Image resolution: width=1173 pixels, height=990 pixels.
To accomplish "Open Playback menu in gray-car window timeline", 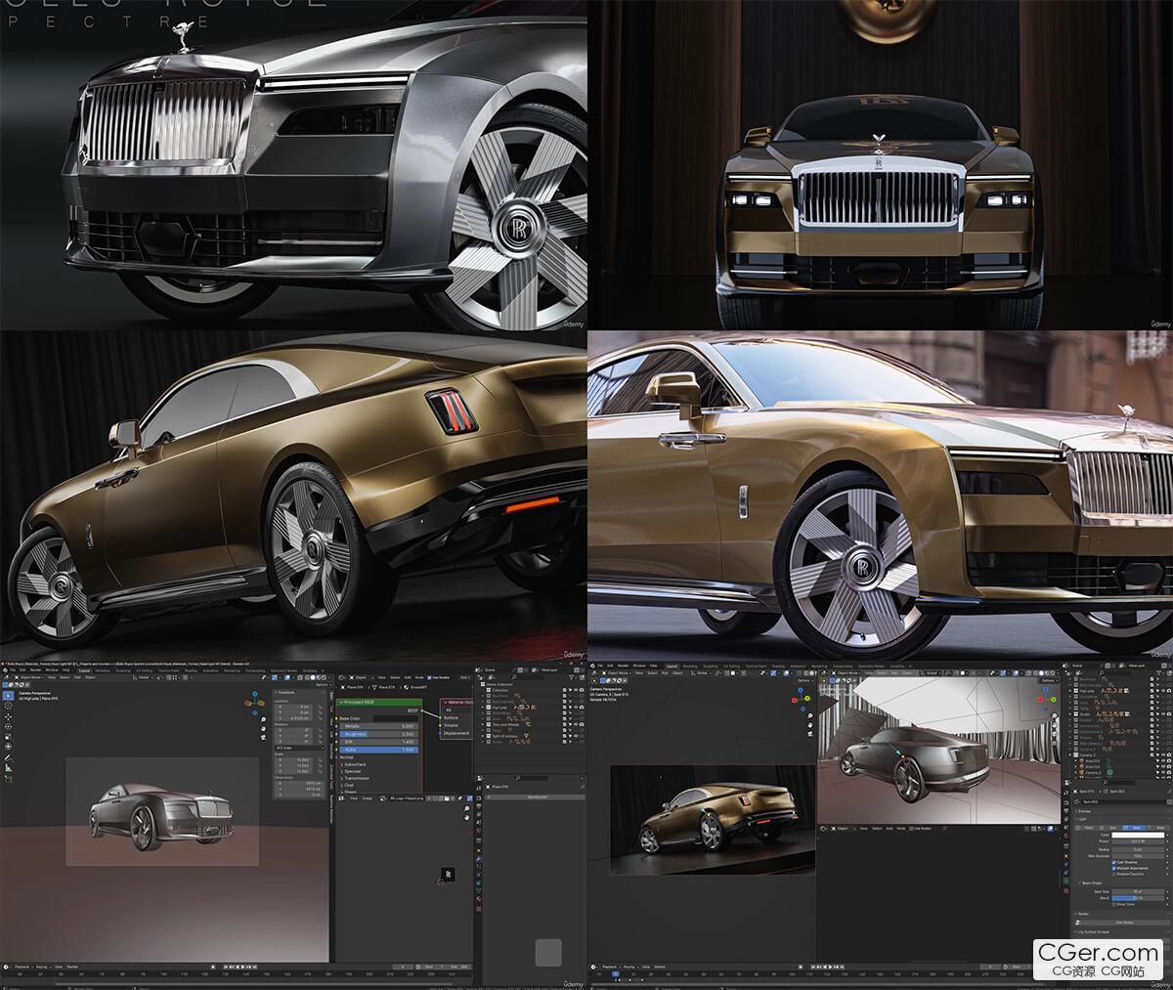I will [22, 967].
